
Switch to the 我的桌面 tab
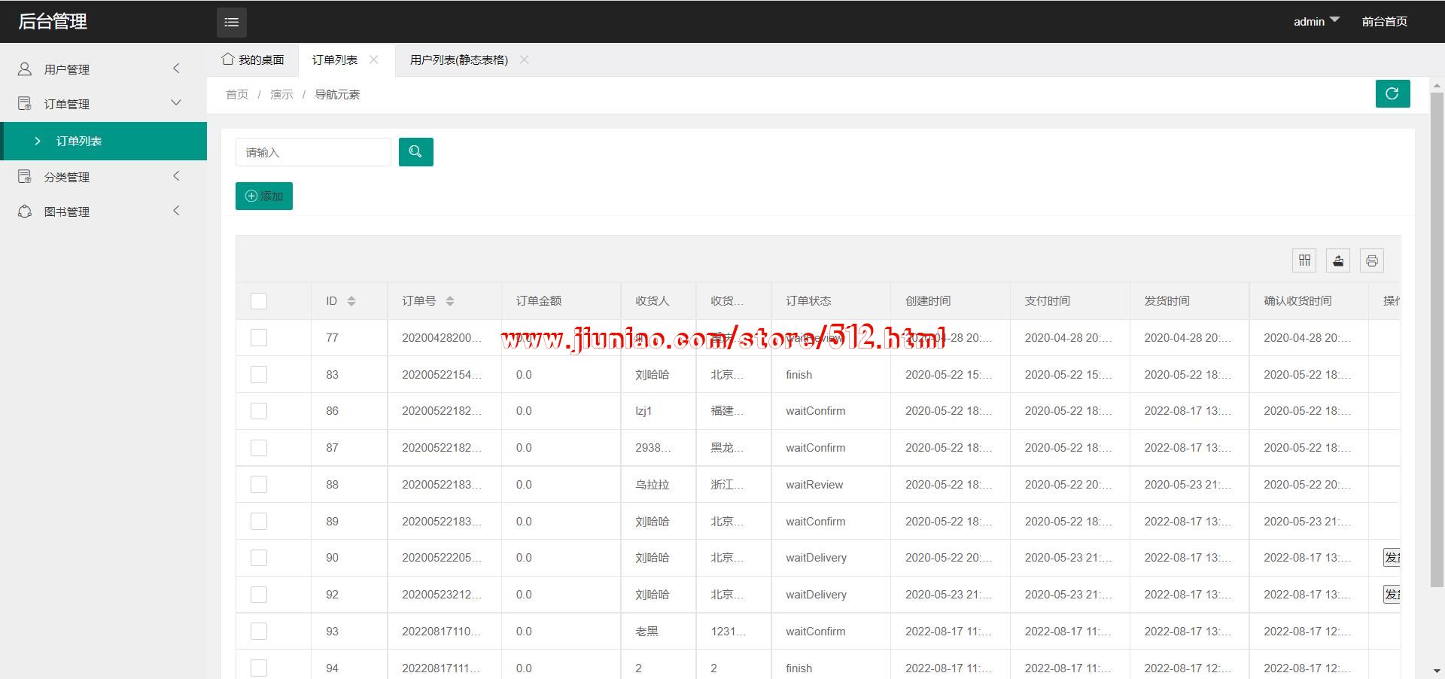point(254,60)
